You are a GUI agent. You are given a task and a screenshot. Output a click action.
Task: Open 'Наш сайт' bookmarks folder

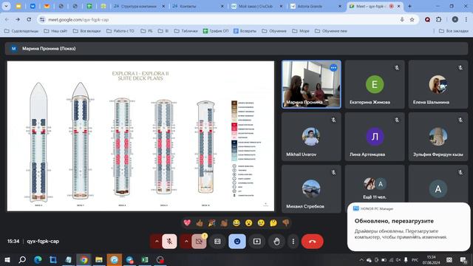pos(55,31)
